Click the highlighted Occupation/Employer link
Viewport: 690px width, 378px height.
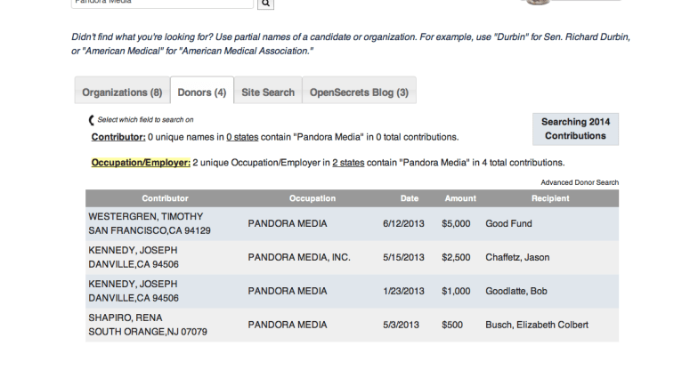click(x=141, y=163)
